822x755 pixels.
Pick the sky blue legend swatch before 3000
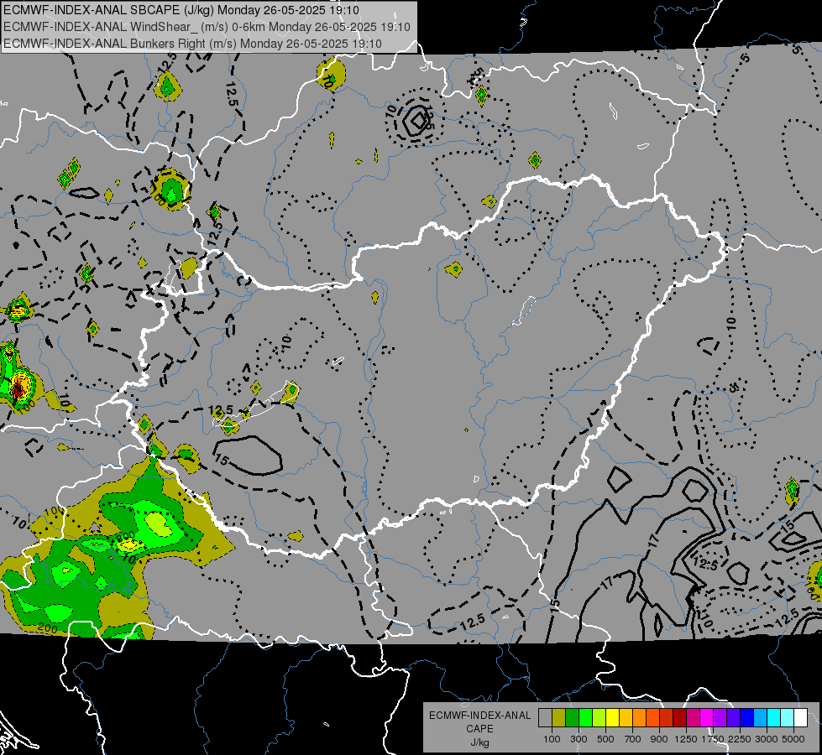point(761,718)
